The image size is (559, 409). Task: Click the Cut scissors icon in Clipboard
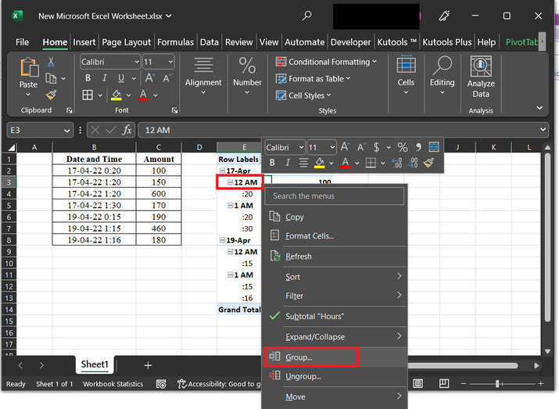tap(51, 62)
